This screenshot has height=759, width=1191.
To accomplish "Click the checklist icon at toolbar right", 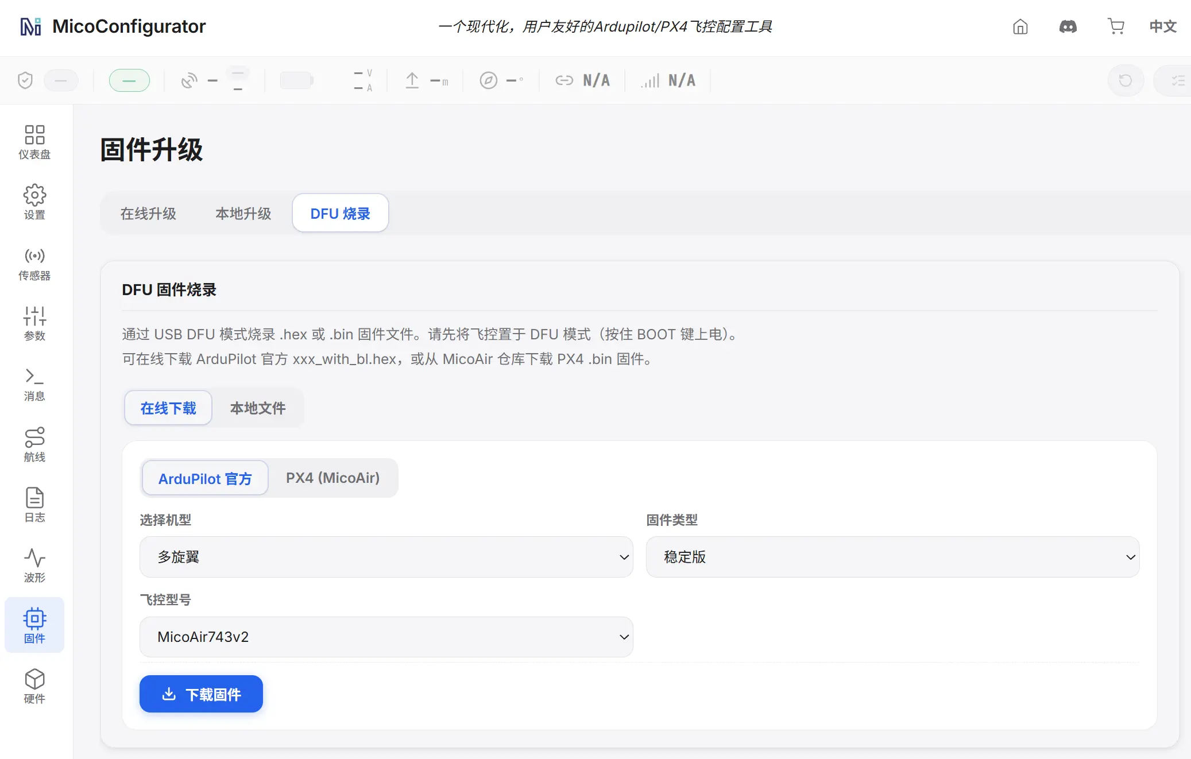I will tap(1177, 80).
